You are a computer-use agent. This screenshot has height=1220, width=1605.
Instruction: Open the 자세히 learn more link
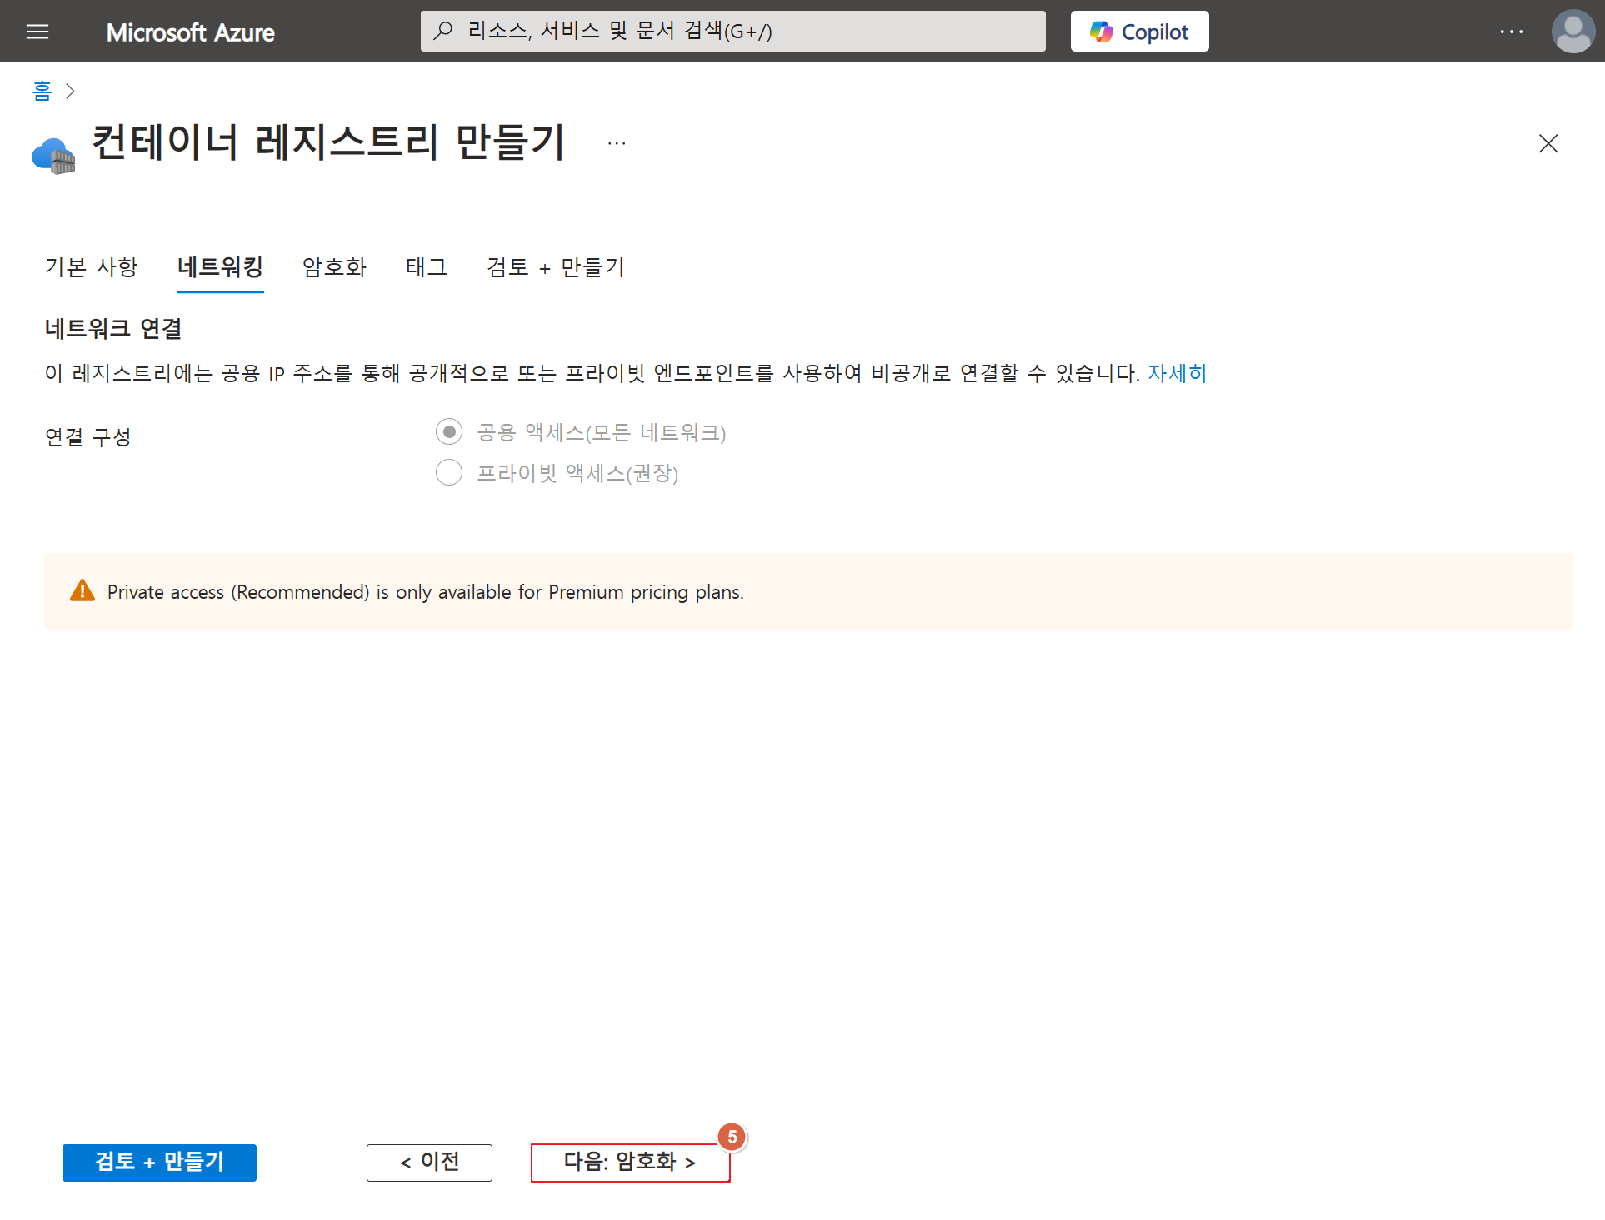click(x=1177, y=373)
